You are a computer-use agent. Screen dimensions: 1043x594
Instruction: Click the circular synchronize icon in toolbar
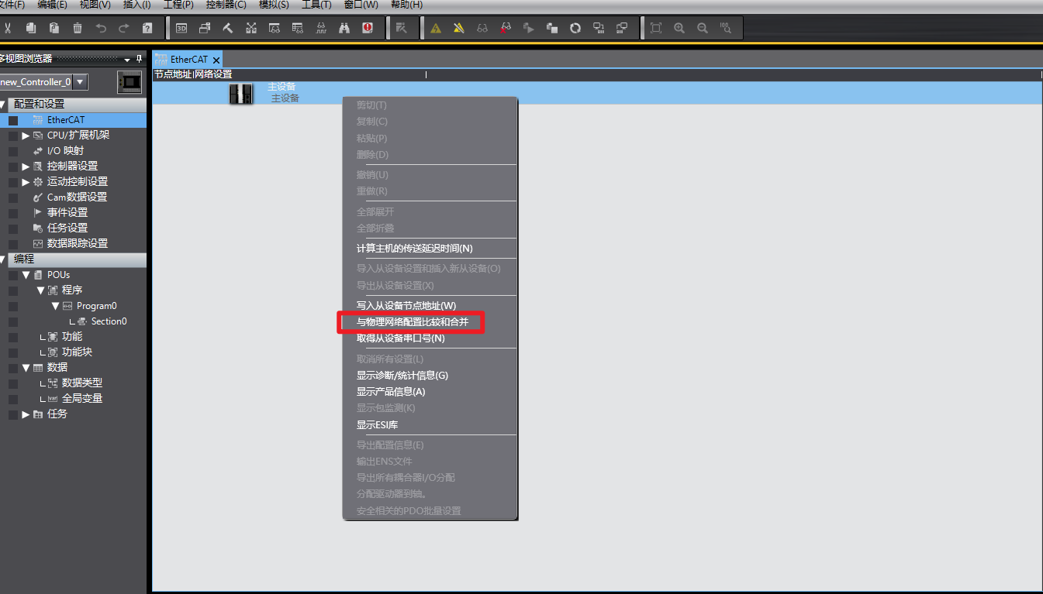pyautogui.click(x=575, y=29)
